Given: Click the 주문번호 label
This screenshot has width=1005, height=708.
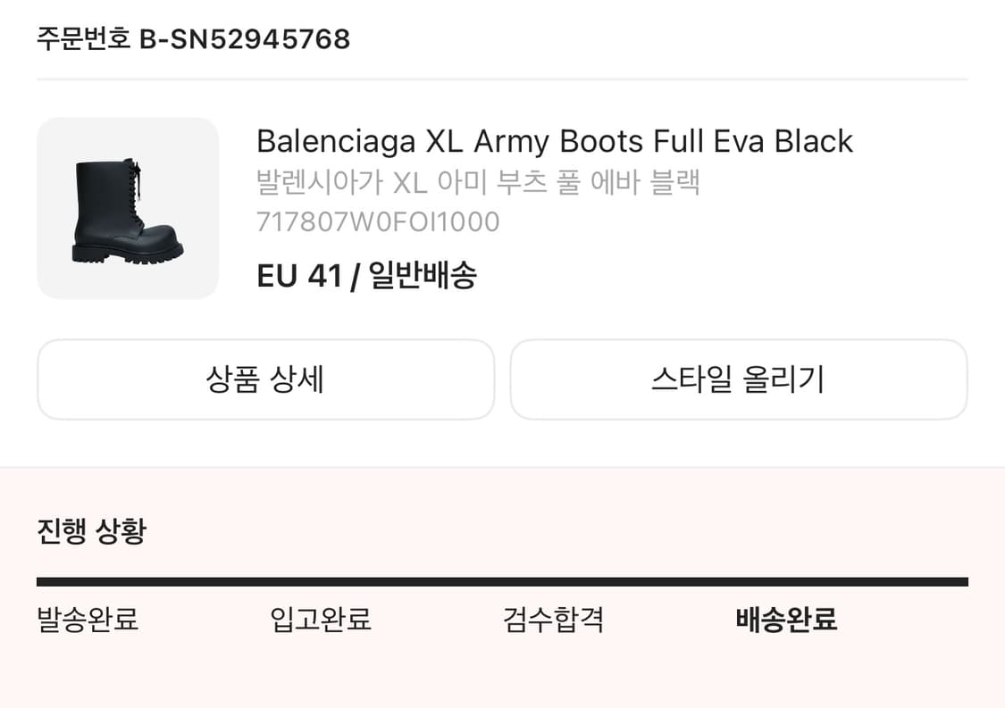Looking at the screenshot, I should (83, 39).
